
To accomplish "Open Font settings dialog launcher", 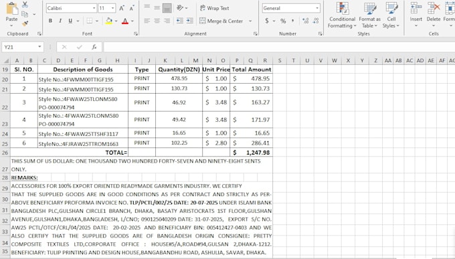I will (x=136, y=34).
